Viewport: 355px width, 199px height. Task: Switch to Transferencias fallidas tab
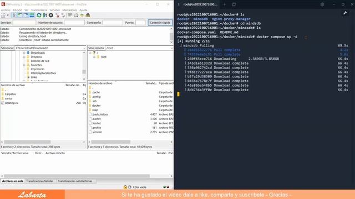coord(39,181)
